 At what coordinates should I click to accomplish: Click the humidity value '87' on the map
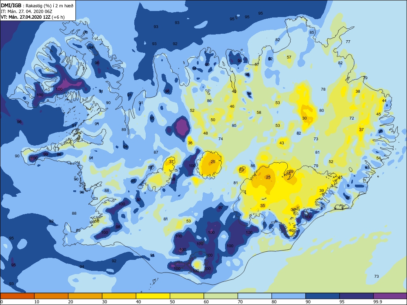(x=156, y=152)
